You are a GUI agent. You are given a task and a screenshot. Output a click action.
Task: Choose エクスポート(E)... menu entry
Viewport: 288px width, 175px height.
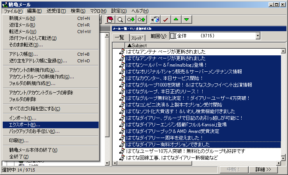click(x=51, y=125)
